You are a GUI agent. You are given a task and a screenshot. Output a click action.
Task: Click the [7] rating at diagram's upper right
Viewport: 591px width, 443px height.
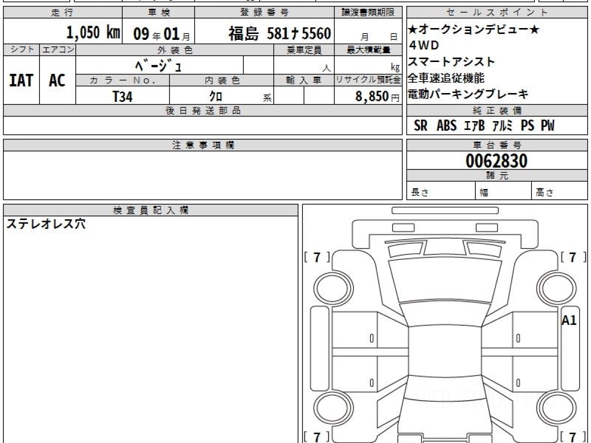tap(574, 257)
